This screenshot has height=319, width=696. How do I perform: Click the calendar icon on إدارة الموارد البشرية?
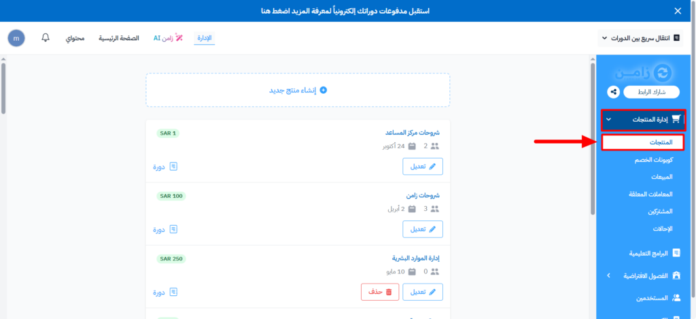point(411,271)
